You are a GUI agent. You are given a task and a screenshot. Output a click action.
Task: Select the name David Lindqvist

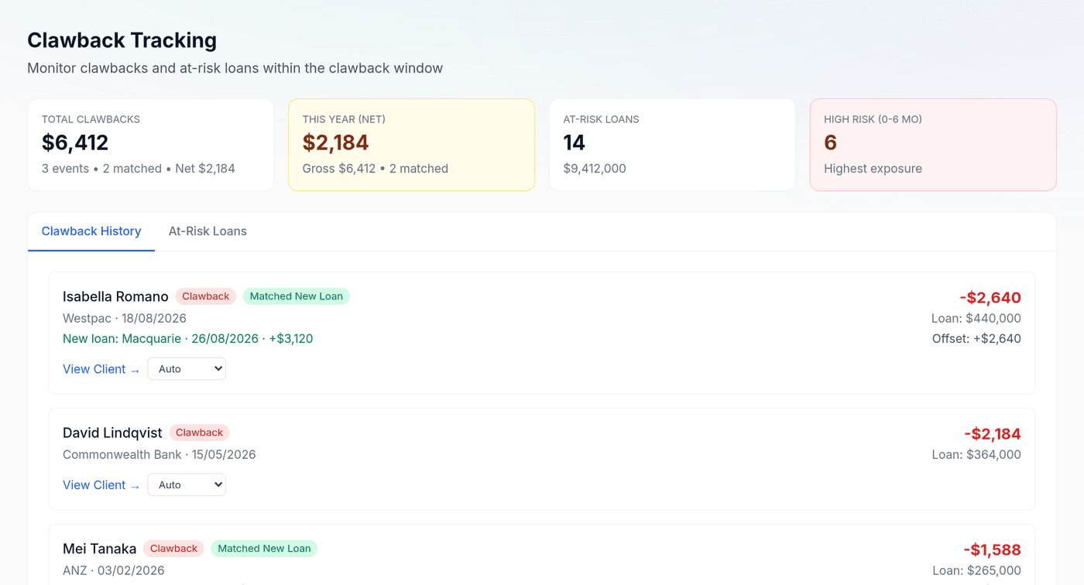click(x=112, y=433)
